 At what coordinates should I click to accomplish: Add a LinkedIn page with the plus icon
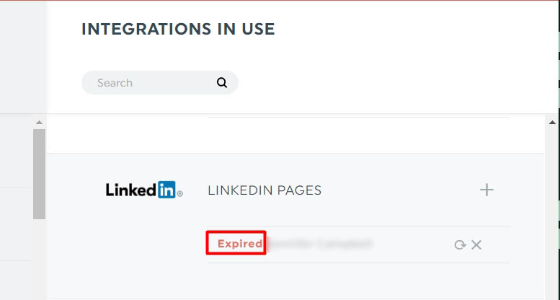tap(486, 190)
